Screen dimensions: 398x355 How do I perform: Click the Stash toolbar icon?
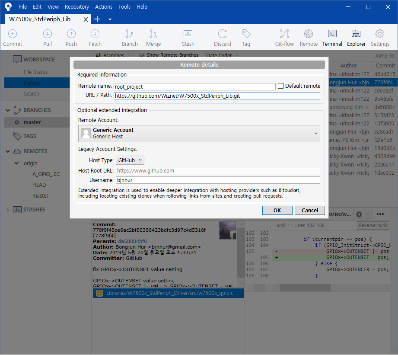point(188,34)
